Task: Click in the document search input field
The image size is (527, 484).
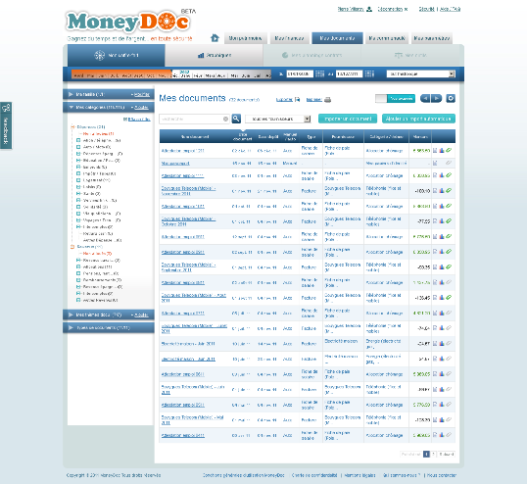Action: pyautogui.click(x=192, y=119)
